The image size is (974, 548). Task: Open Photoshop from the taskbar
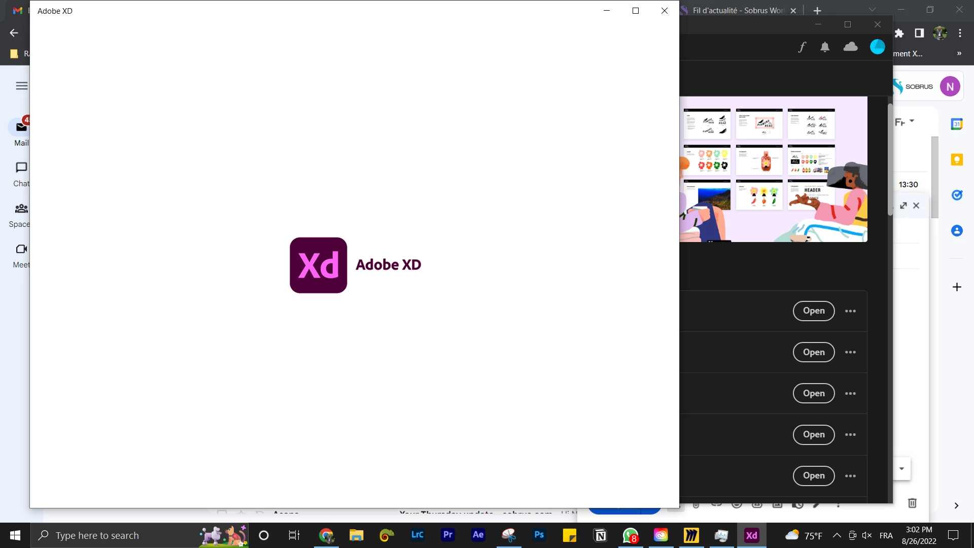click(539, 535)
